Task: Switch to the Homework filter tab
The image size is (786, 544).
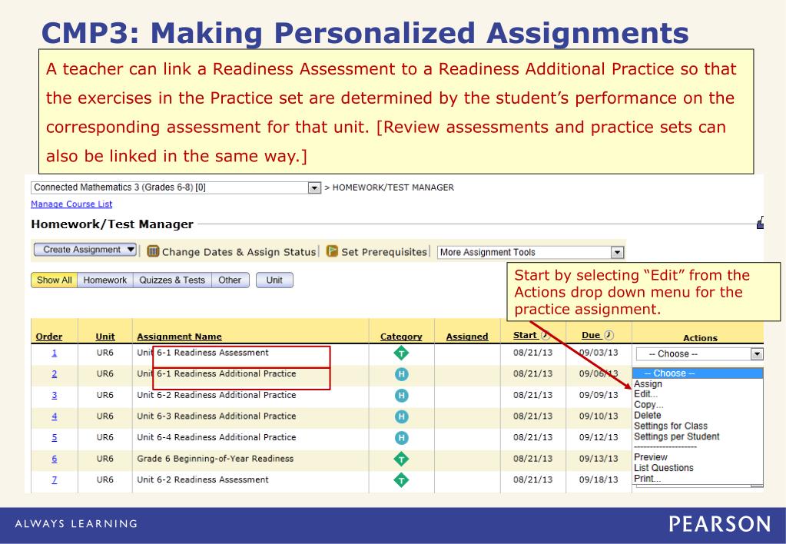Action: (x=104, y=280)
